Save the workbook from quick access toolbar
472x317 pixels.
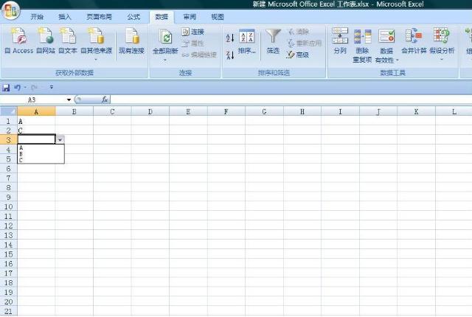(x=6, y=88)
